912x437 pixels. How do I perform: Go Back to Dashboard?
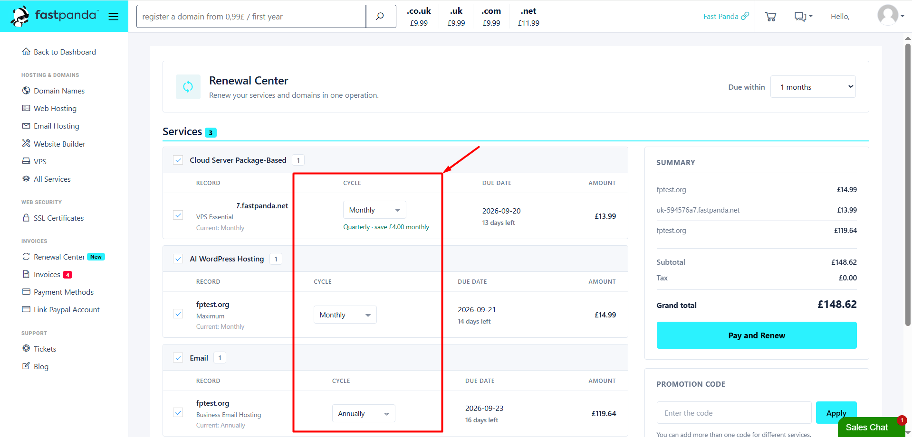(65, 52)
